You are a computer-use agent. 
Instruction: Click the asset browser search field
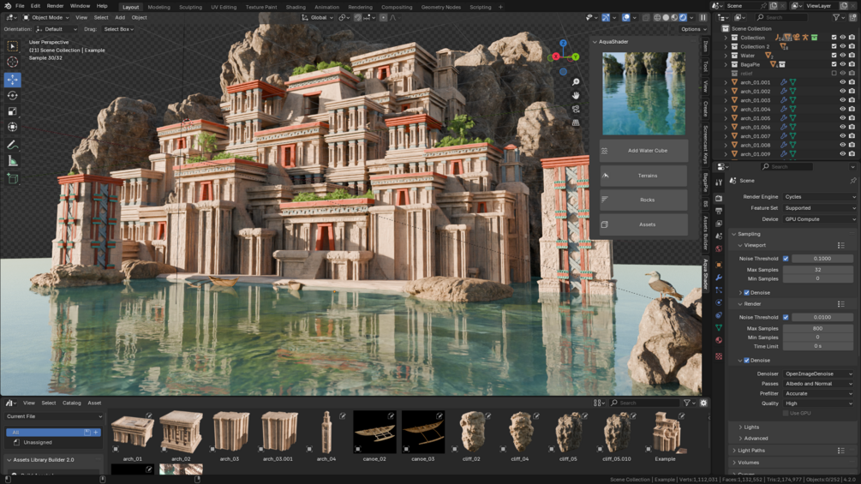pos(644,403)
